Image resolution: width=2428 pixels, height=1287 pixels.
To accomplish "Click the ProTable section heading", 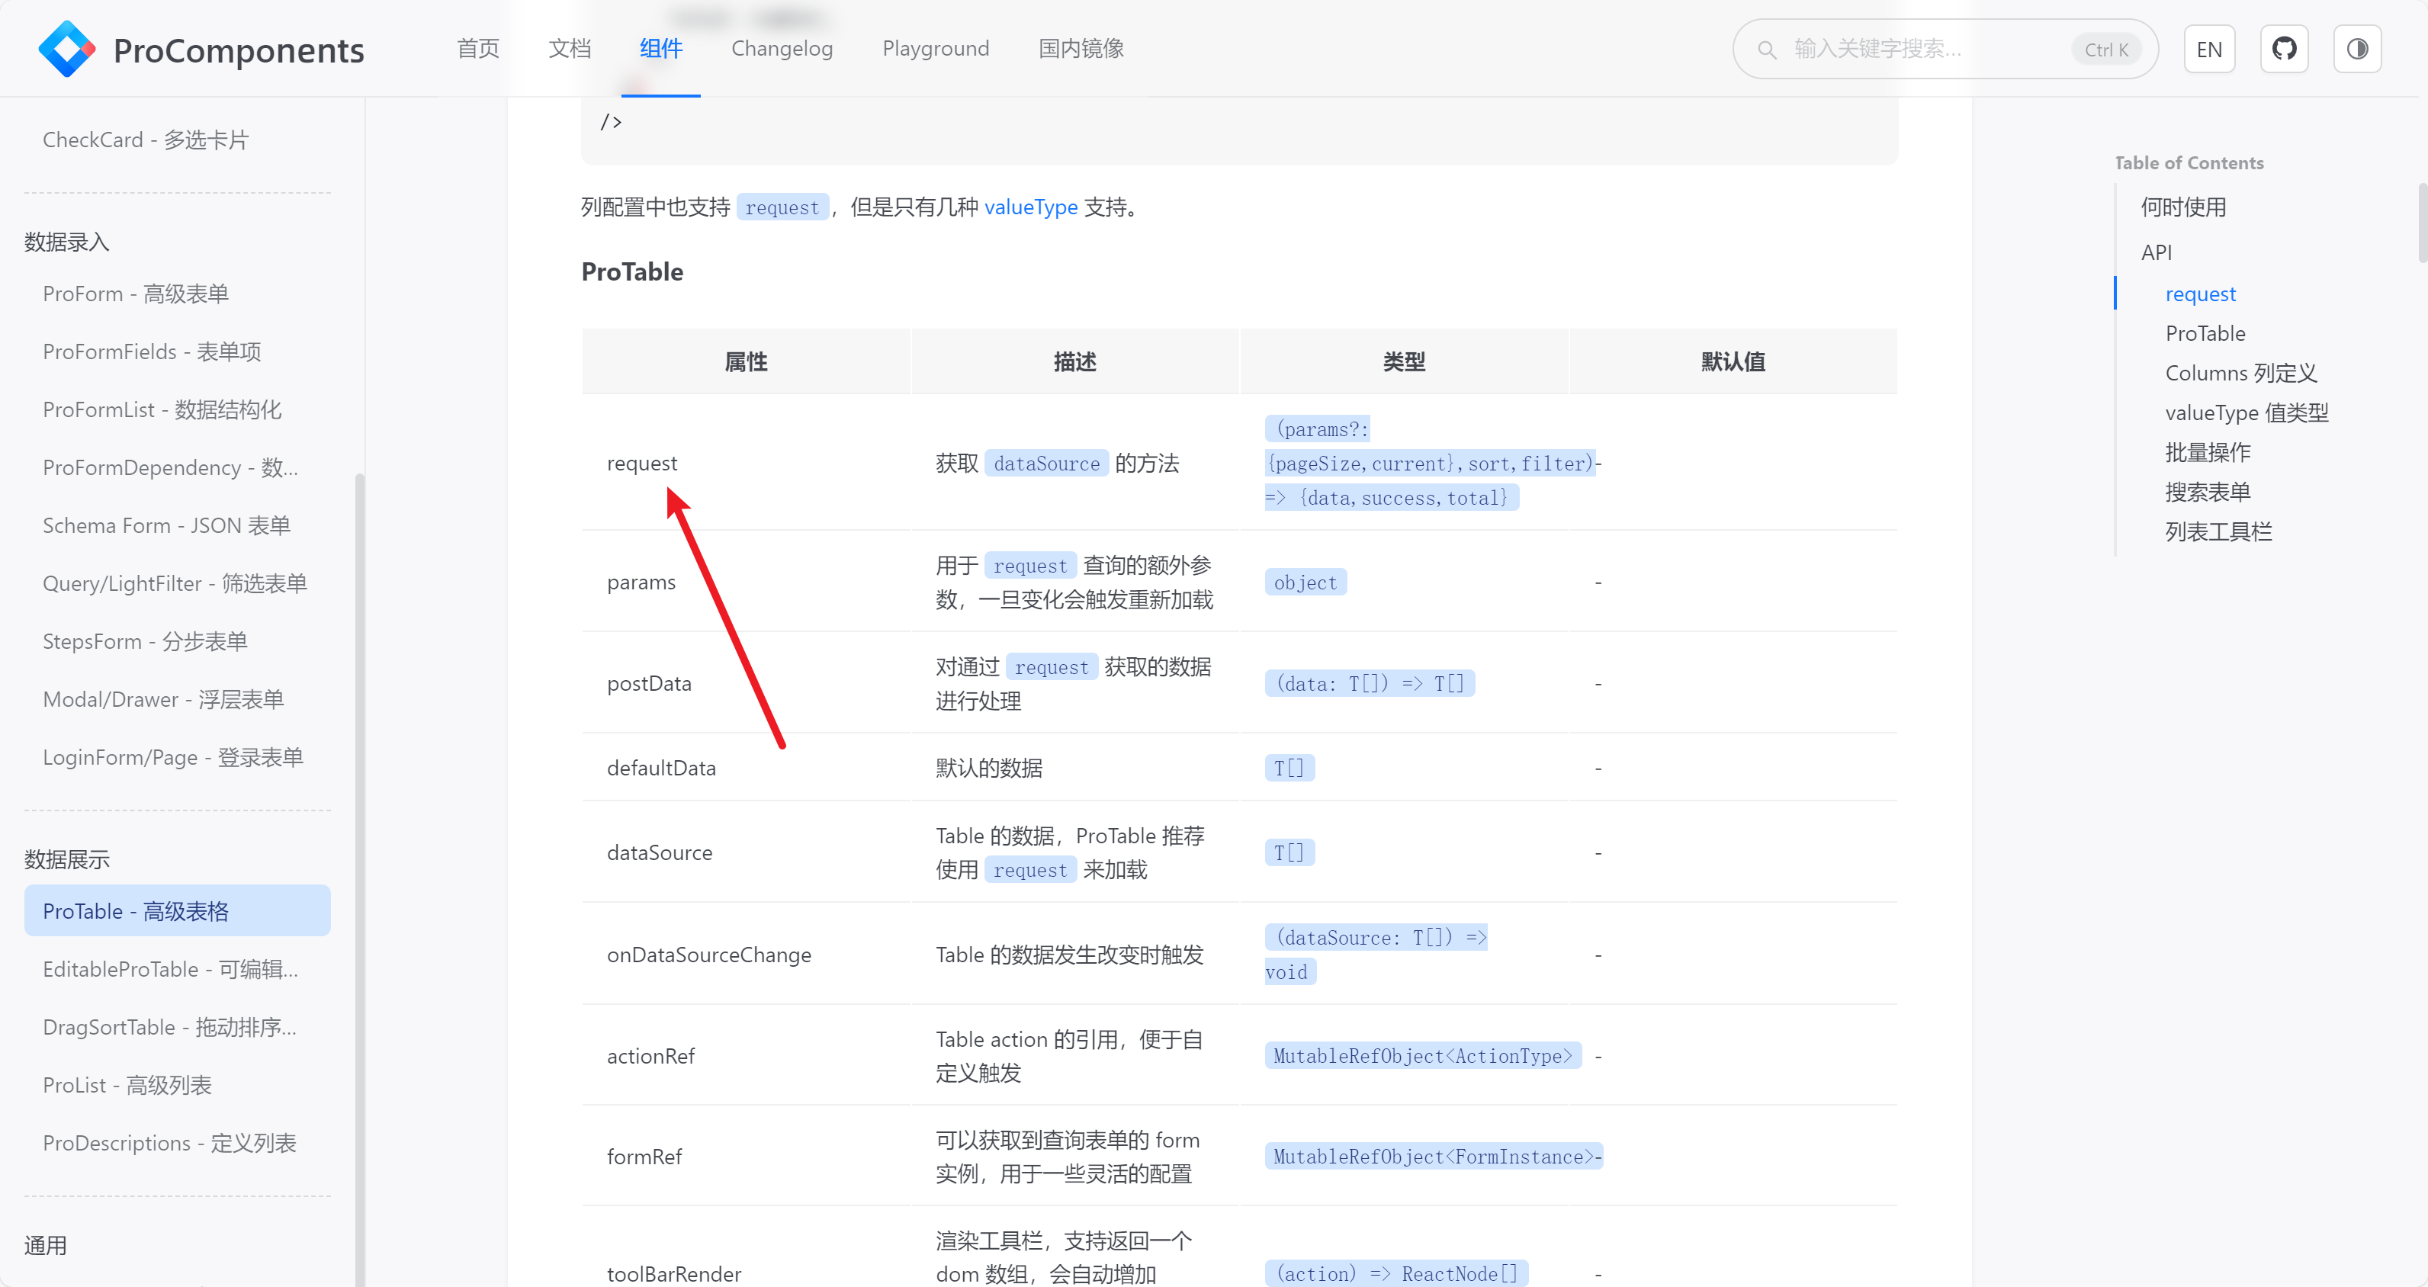I will [632, 272].
